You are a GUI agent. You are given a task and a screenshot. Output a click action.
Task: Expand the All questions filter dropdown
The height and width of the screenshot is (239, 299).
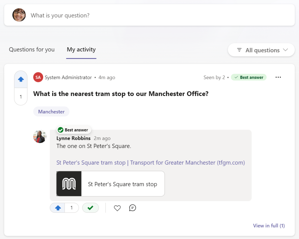pos(261,50)
